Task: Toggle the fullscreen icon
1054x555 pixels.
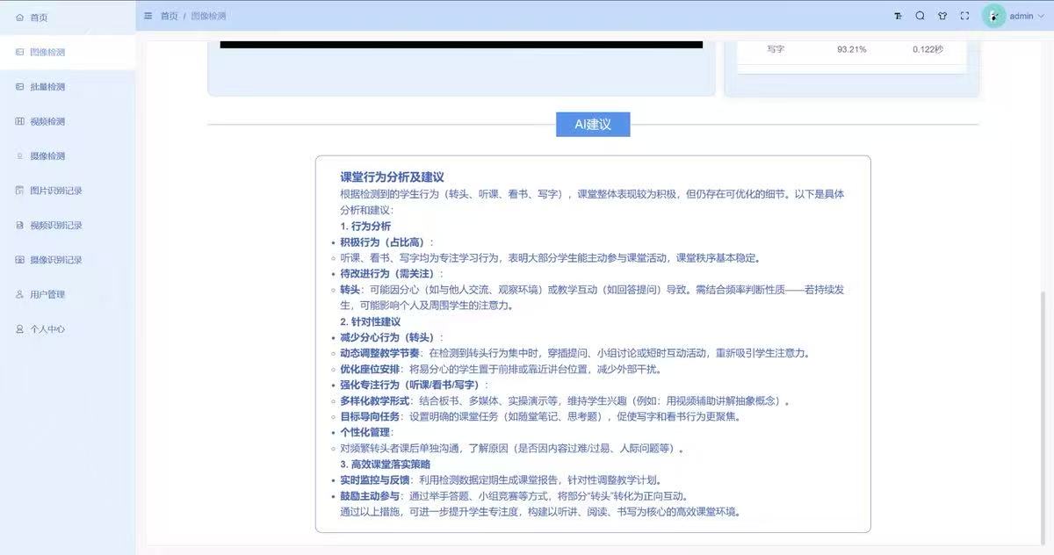Action: (x=964, y=16)
